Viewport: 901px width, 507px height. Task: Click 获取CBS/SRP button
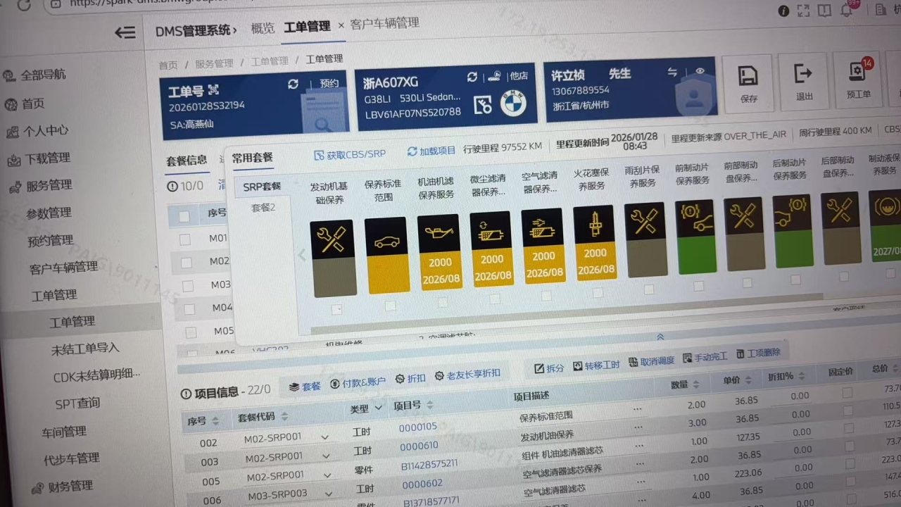pos(350,154)
